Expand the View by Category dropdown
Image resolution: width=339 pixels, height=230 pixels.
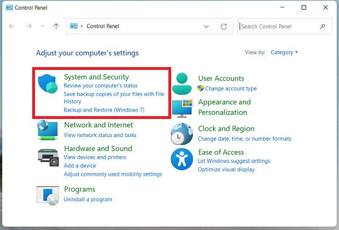[x=284, y=52]
